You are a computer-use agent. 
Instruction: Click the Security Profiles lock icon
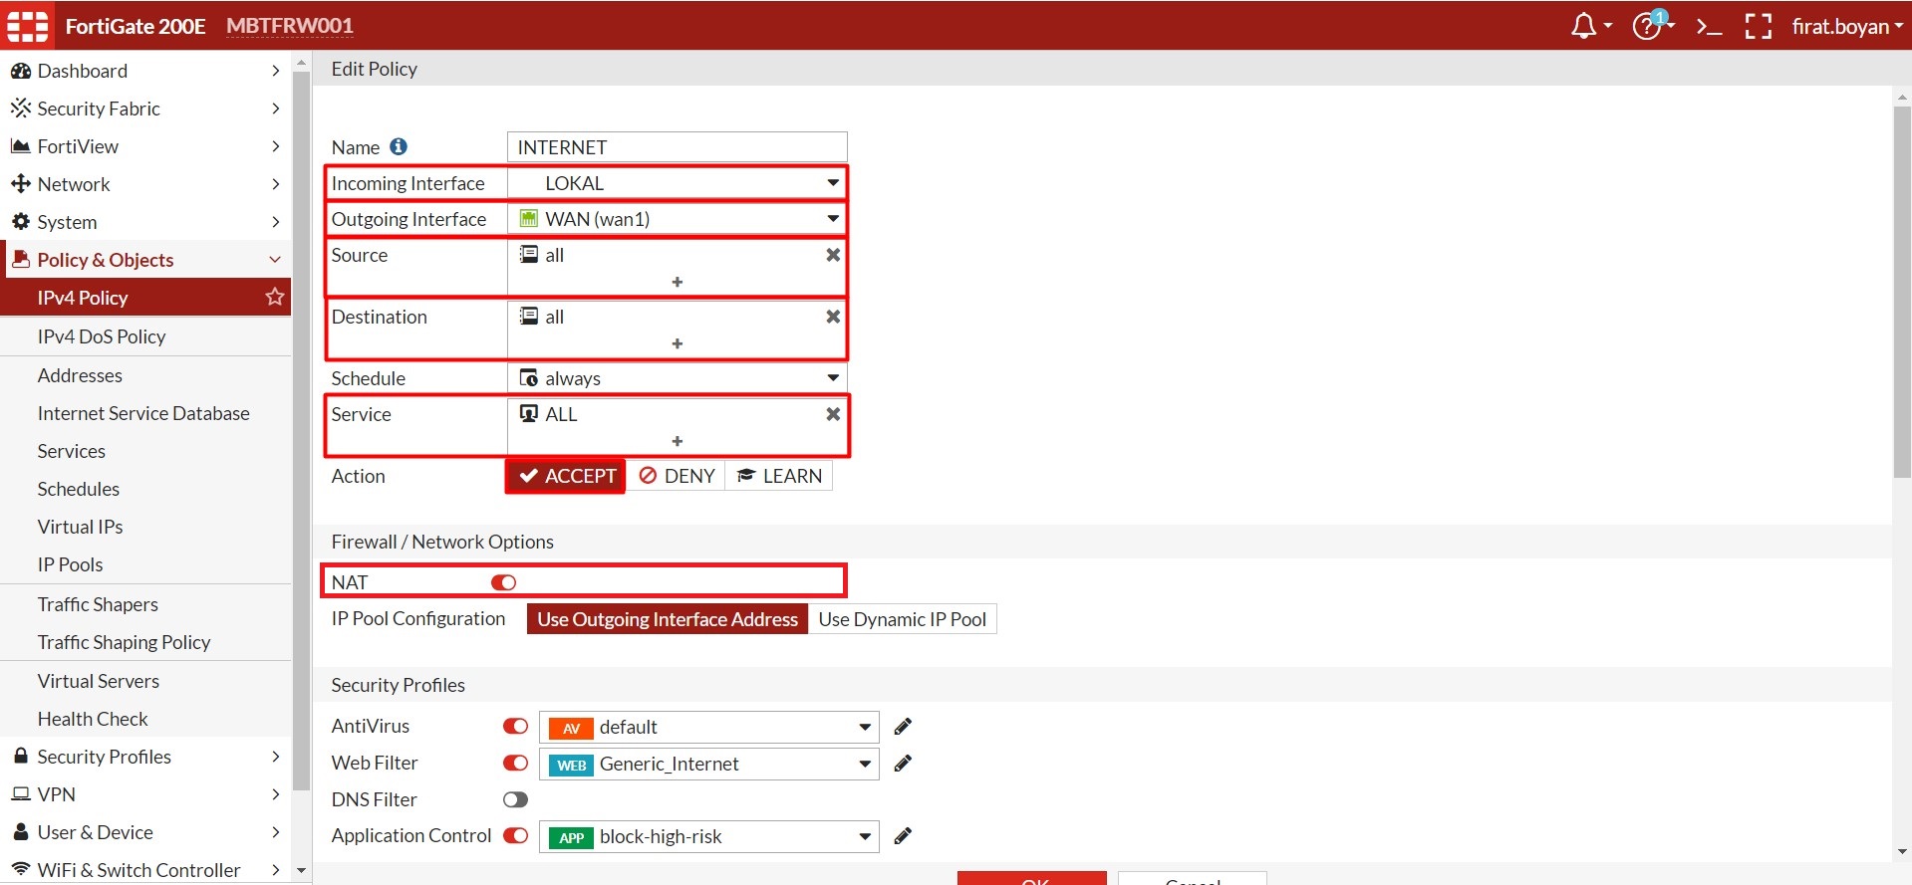tap(21, 756)
